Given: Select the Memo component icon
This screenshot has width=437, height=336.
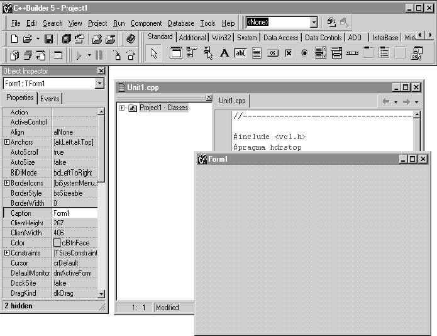Looking at the screenshot, I should pos(257,53).
